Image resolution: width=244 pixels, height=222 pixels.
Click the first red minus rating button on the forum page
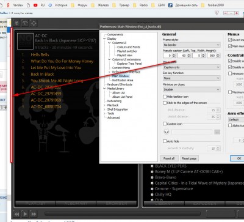(x=226, y=13)
